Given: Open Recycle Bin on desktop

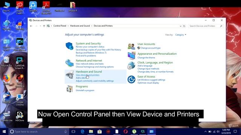Looking at the screenshot, I should click(x=6, y=61).
